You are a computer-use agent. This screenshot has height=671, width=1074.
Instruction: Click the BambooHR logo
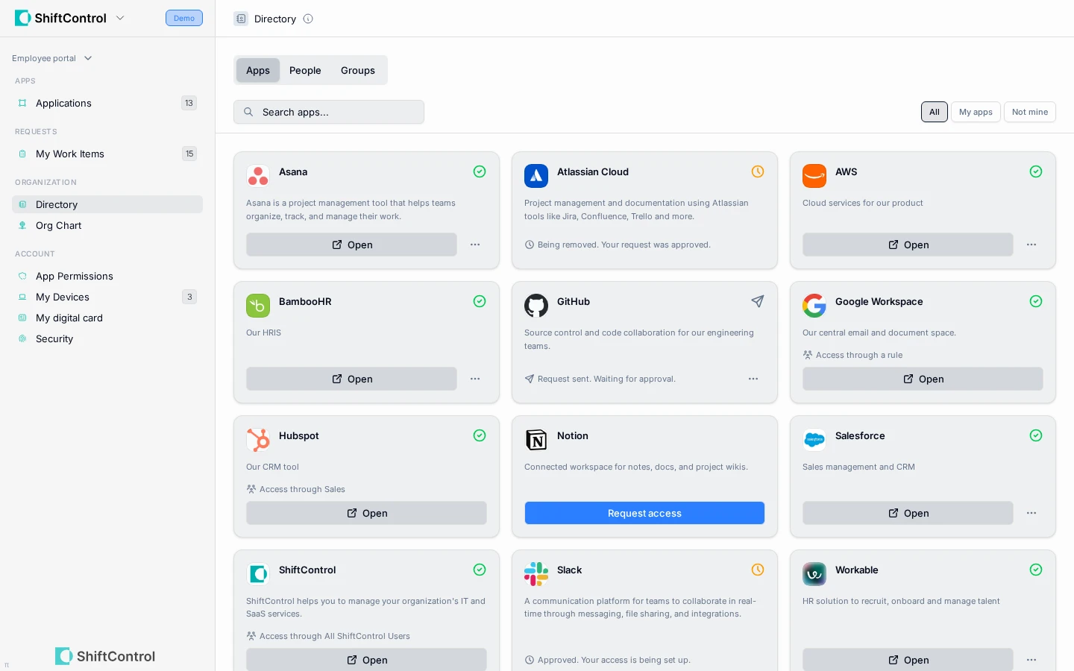point(258,306)
